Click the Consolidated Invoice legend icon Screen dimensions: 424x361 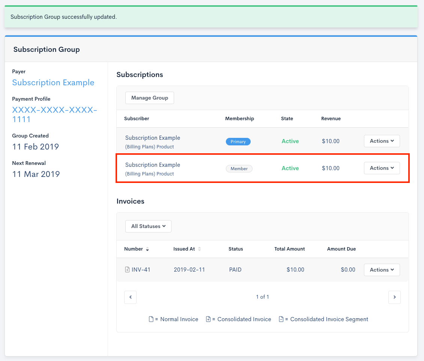click(208, 319)
